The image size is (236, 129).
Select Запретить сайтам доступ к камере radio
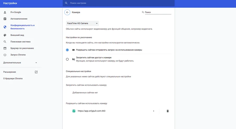pyautogui.click(x=67, y=59)
